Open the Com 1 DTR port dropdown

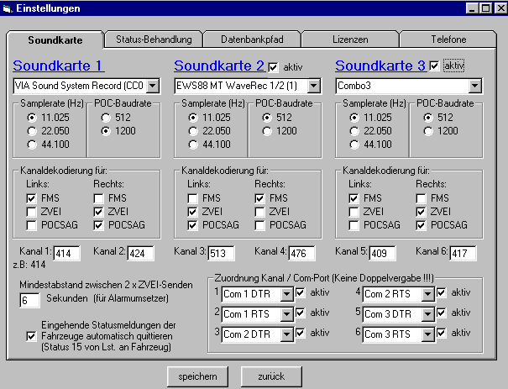pos(286,293)
